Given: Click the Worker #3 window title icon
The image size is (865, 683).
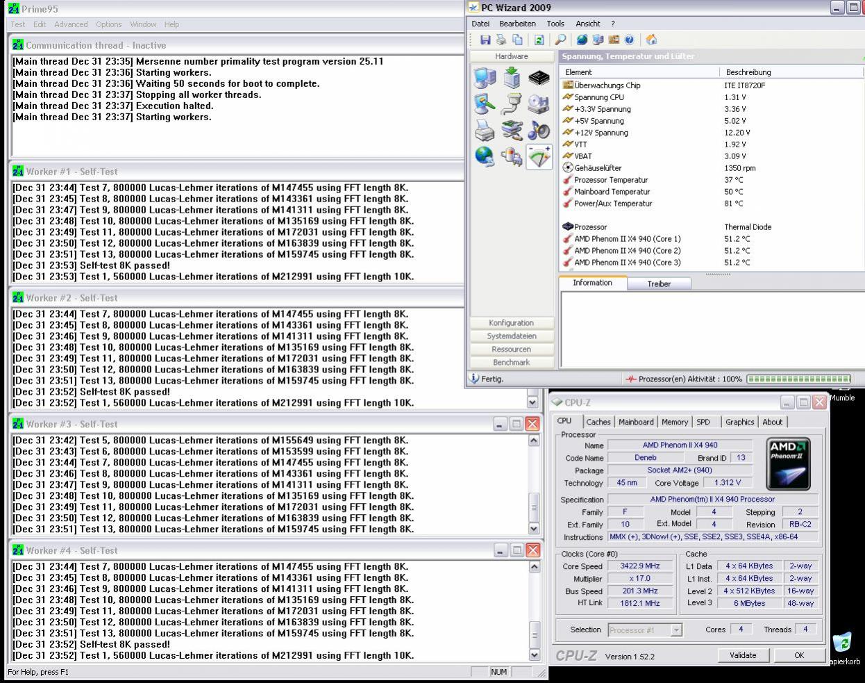Looking at the screenshot, I should [18, 424].
